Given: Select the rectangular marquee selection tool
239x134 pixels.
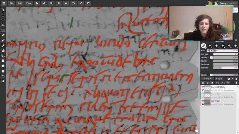Looking at the screenshot, I should point(3,15).
